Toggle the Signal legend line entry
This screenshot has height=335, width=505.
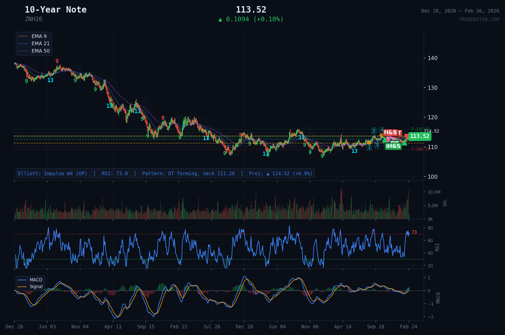[36, 287]
